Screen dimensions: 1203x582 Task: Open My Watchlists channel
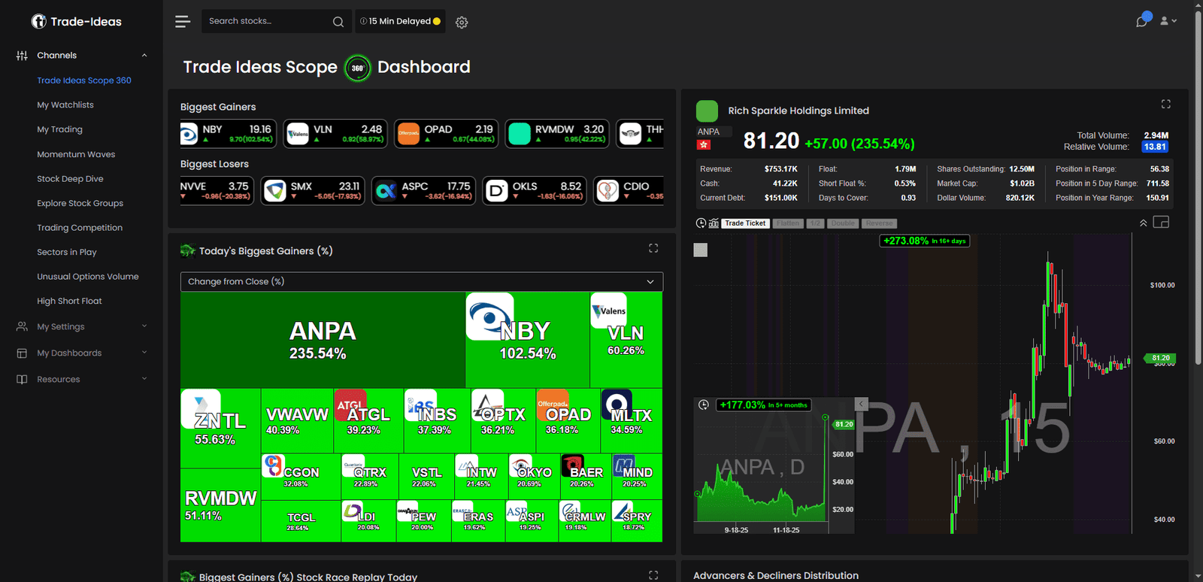click(x=65, y=105)
